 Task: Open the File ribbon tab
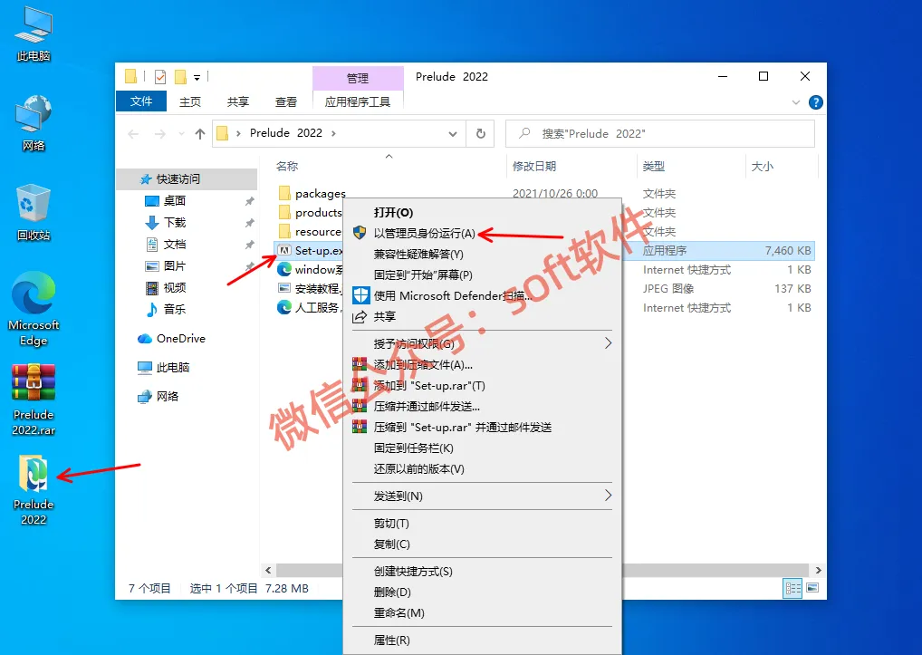point(141,101)
